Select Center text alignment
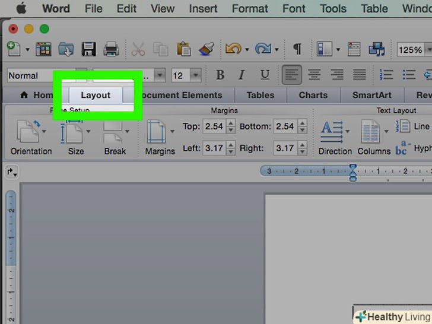 pos(314,75)
